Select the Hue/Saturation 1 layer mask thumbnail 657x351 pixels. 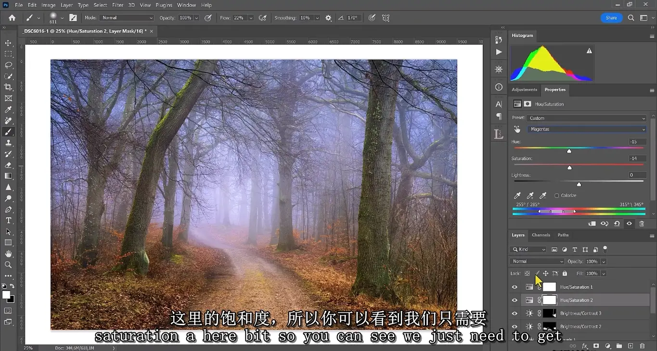point(549,287)
